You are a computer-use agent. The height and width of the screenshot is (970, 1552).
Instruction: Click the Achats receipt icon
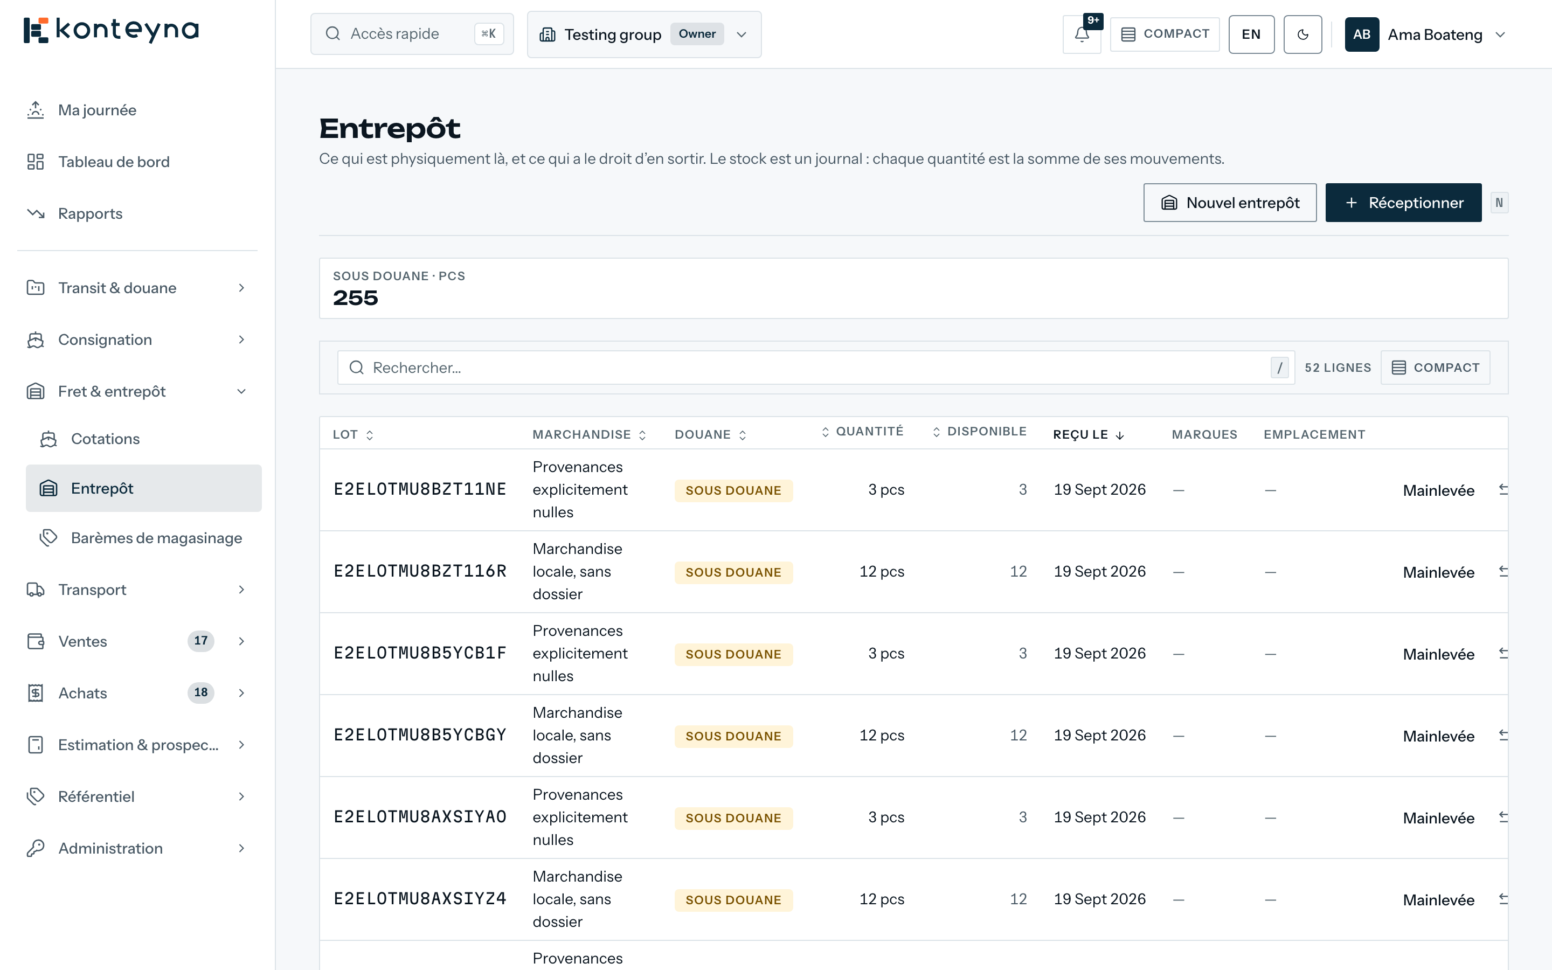coord(35,693)
